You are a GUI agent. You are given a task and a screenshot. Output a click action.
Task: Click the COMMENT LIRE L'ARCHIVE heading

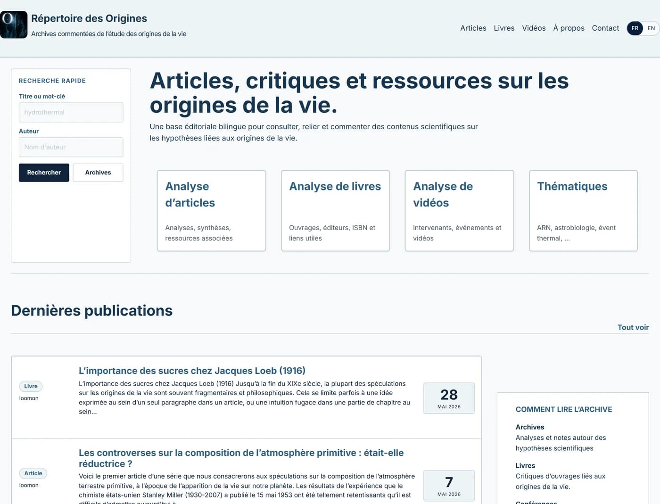click(x=564, y=410)
